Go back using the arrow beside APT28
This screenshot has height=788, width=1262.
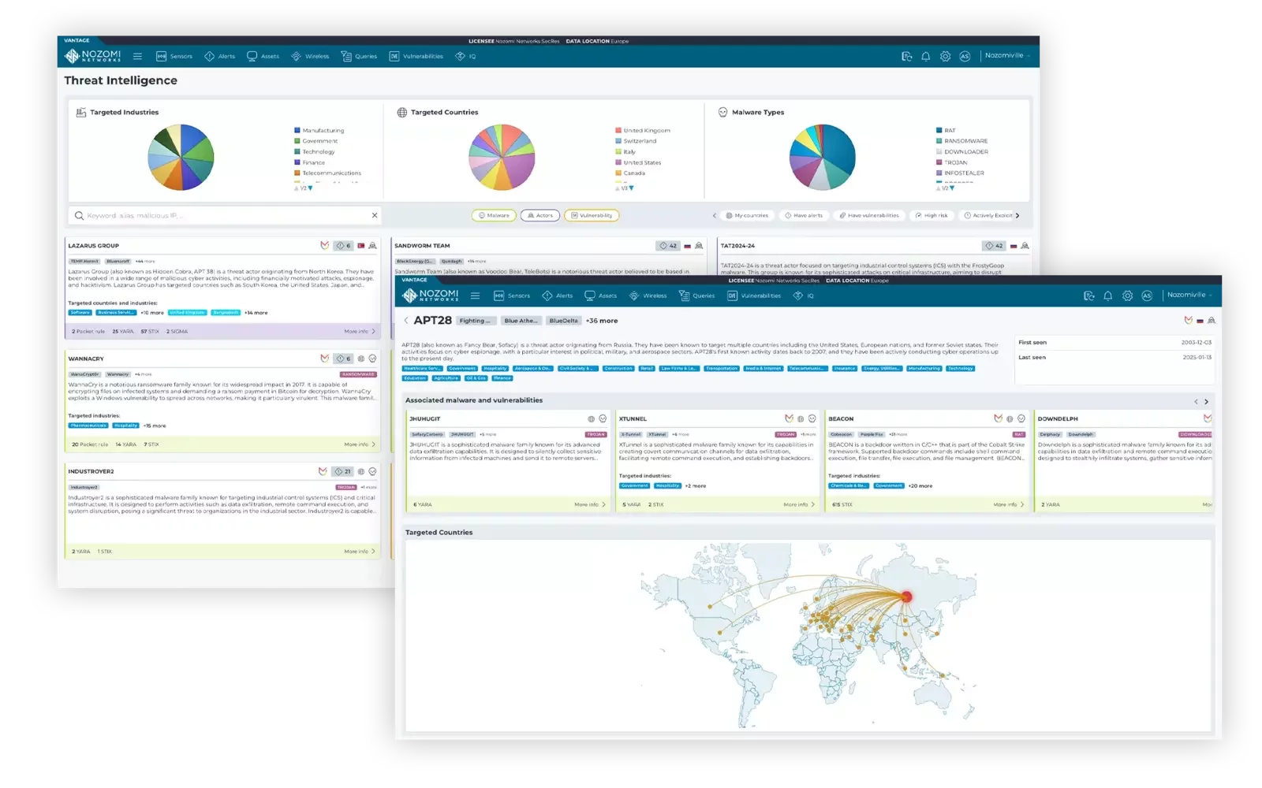point(406,320)
